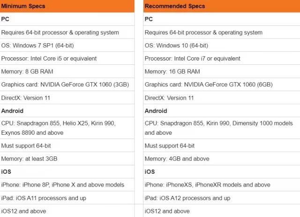This screenshot has width=300, height=217.
Task: Click the 16 GB RAM memory row
Action: (222, 71)
